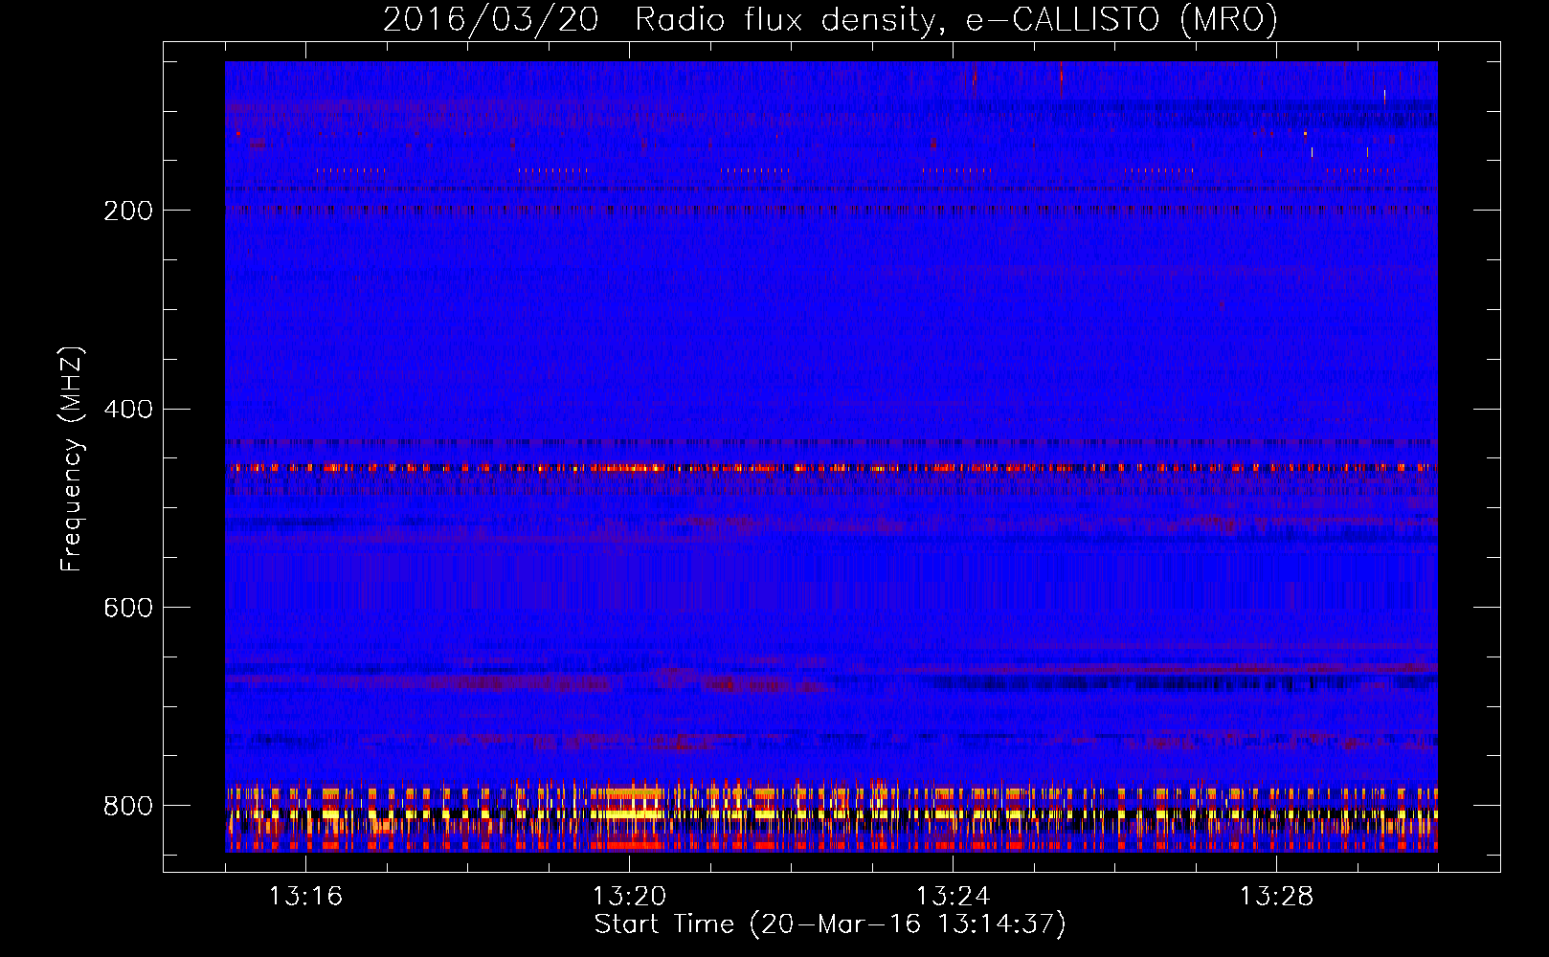Click the '200' frequency tick label
This screenshot has width=1549, height=957.
128,211
